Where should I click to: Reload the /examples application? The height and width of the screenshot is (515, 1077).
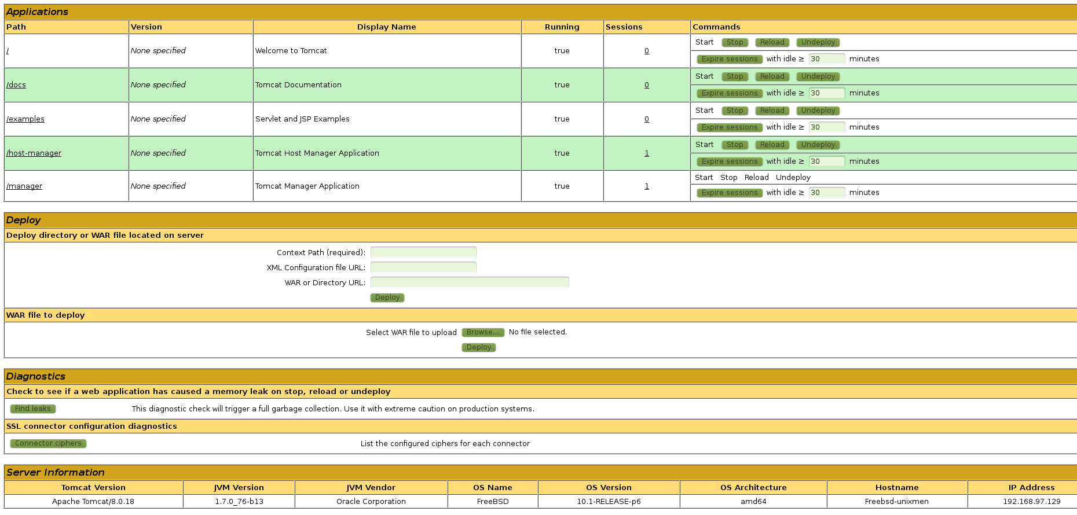tap(772, 111)
